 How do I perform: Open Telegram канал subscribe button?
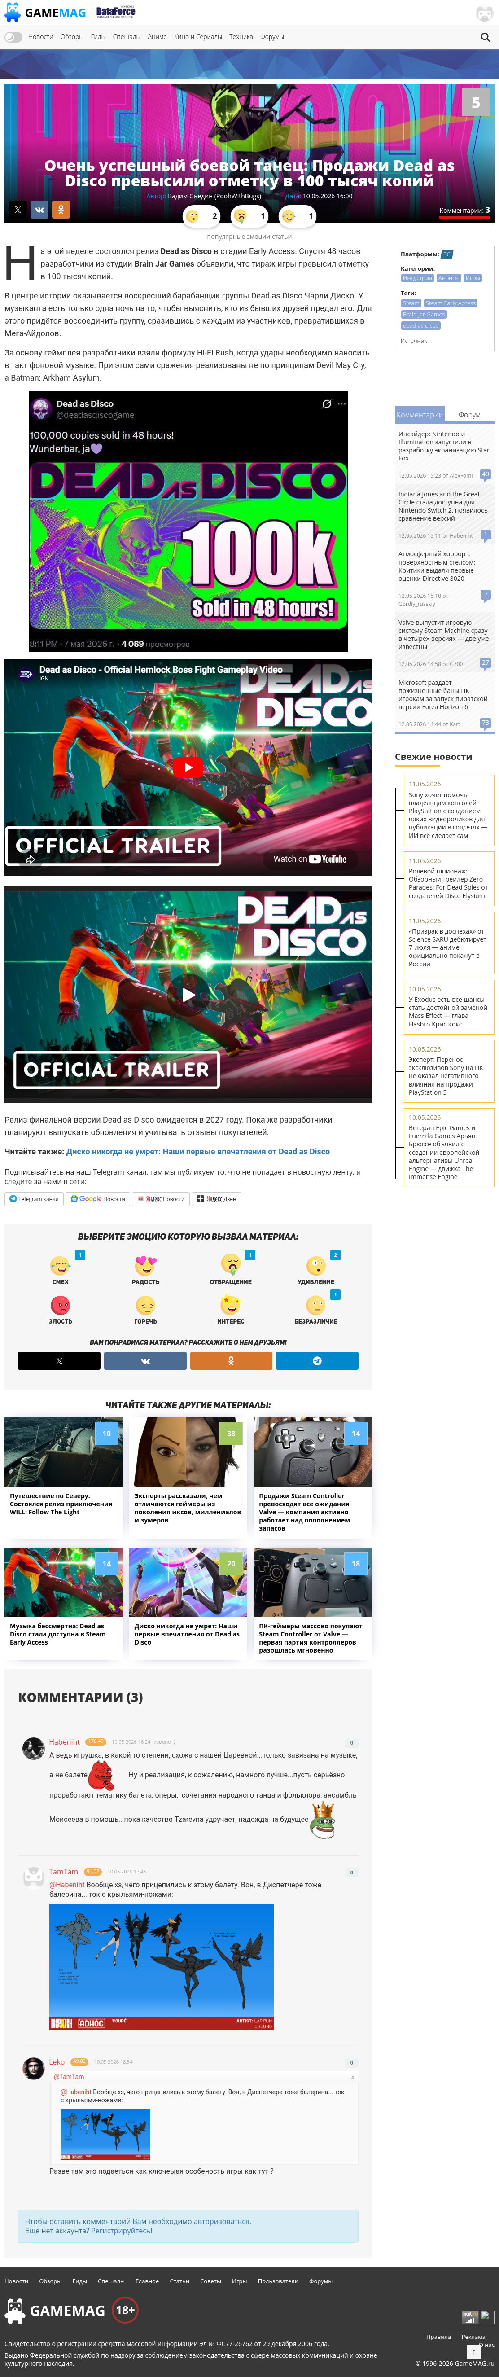point(34,1199)
